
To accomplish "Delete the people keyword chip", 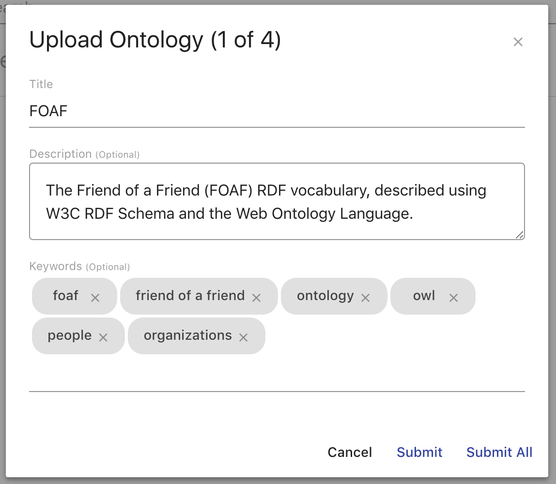I will click(x=103, y=337).
